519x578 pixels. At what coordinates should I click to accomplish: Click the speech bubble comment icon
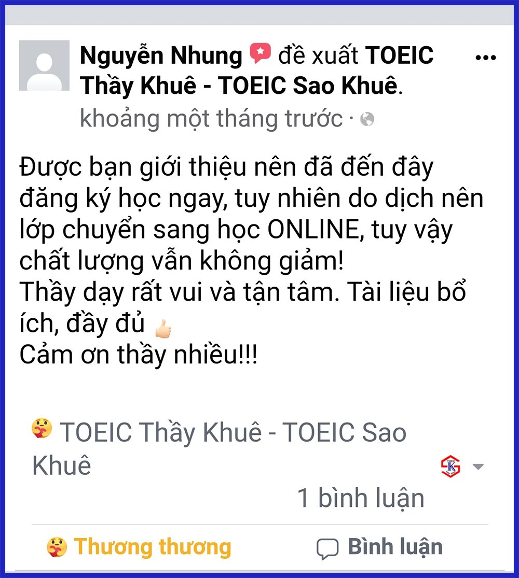click(x=327, y=548)
